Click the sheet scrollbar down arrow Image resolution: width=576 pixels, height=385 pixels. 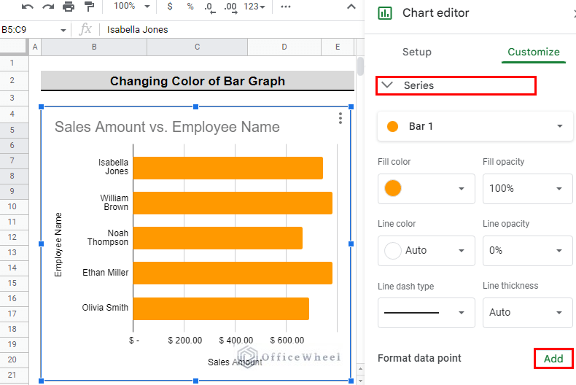pyautogui.click(x=360, y=381)
